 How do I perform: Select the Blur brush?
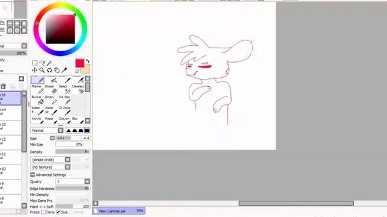click(78, 120)
